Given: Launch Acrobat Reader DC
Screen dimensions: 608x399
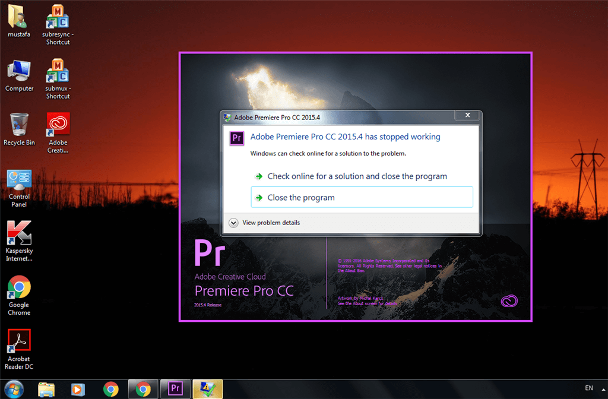Looking at the screenshot, I should (18, 340).
